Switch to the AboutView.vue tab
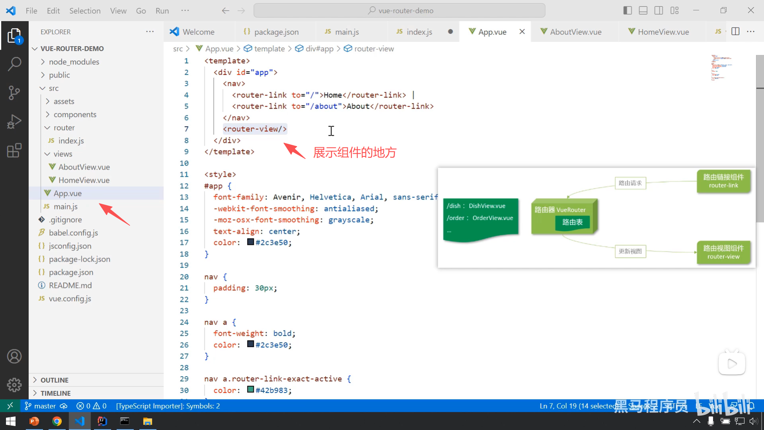This screenshot has height=430, width=764. (x=575, y=32)
